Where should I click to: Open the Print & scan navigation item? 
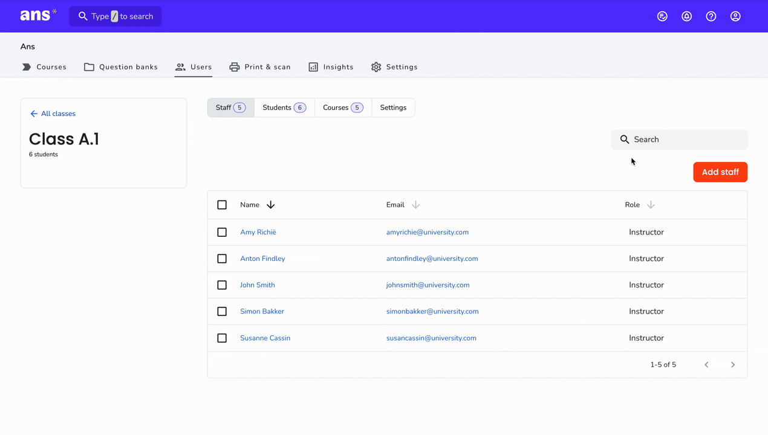tap(260, 67)
